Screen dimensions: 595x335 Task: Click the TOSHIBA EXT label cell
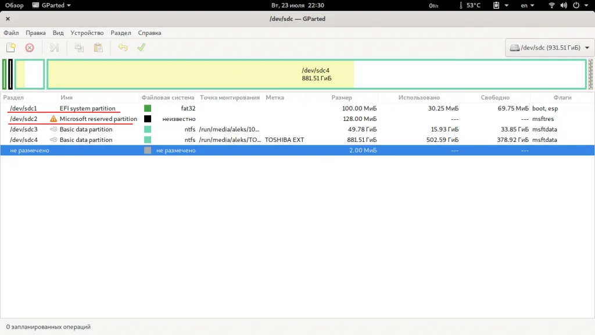[x=285, y=140]
